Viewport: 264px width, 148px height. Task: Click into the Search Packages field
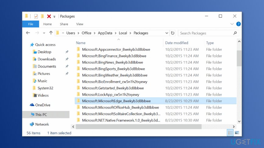tap(208, 33)
